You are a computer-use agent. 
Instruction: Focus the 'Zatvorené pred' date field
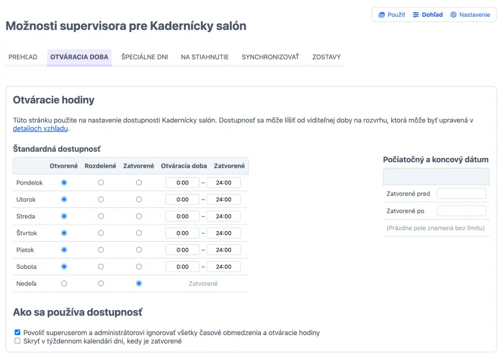pyautogui.click(x=461, y=194)
